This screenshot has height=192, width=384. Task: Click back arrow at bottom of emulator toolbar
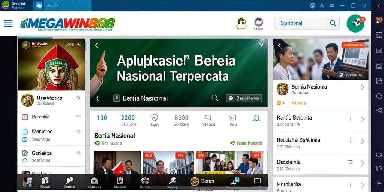pyautogui.click(x=379, y=183)
